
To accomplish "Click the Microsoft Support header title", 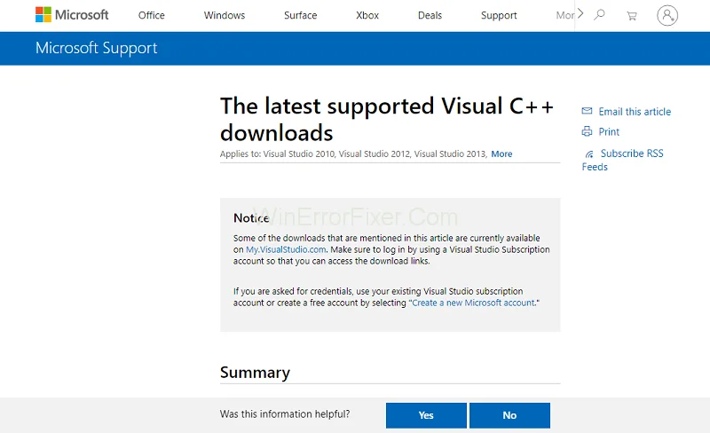I will click(96, 48).
